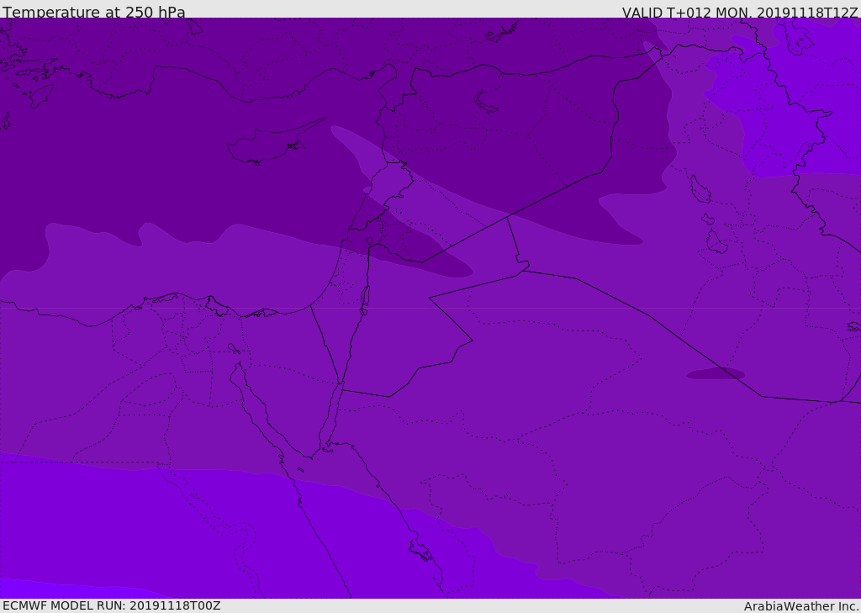Click the 'Temperature at 250 hPa' title text
Screen dimensions: 861x613
pos(94,12)
